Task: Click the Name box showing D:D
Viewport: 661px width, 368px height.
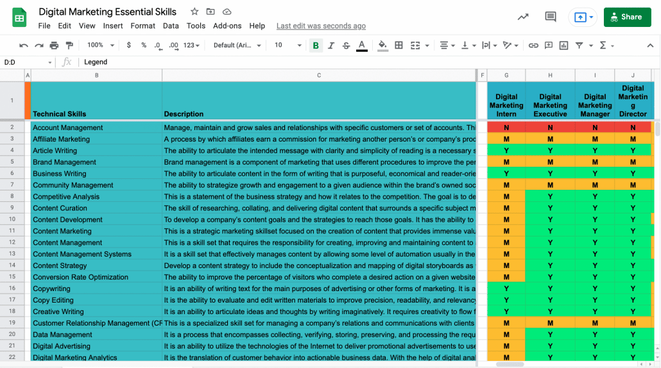Action: (x=28, y=62)
